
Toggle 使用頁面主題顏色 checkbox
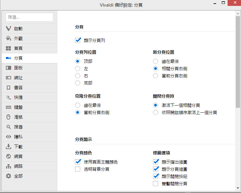click(78, 162)
